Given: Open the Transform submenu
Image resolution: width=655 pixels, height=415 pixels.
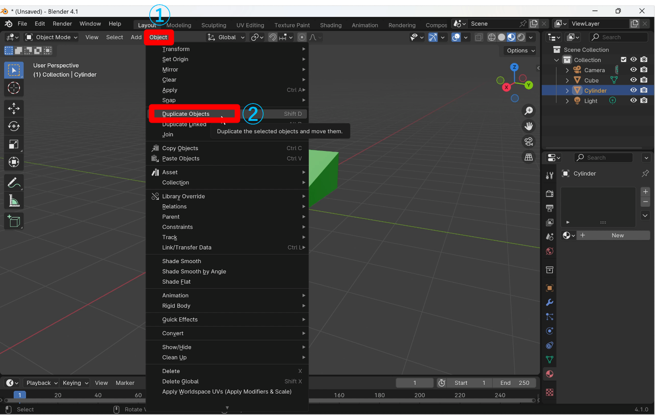Looking at the screenshot, I should tap(227, 49).
